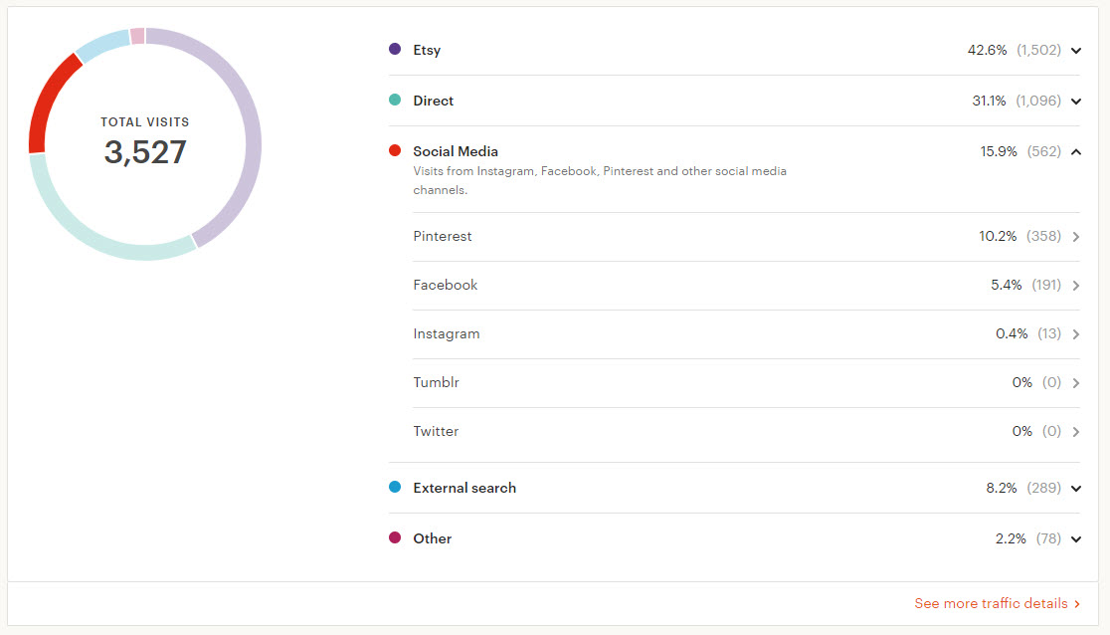Expand the External search row chevron

[x=1076, y=489]
